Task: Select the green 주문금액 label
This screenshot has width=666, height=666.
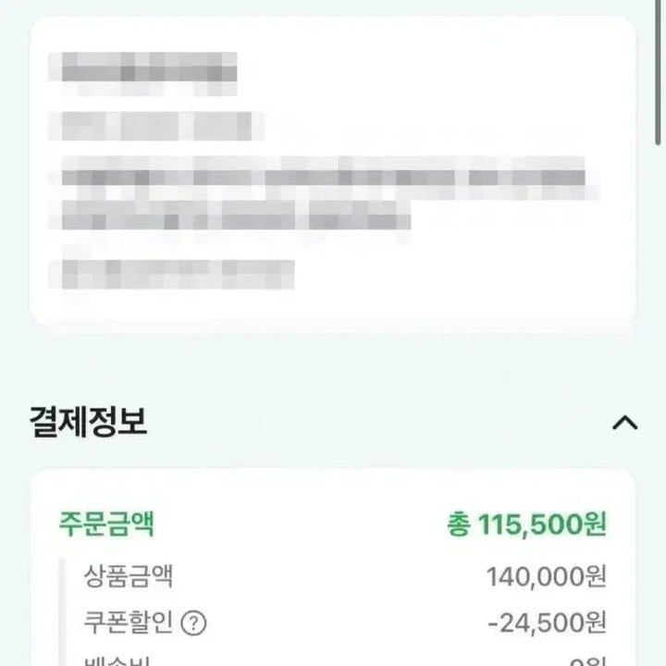Action: tap(106, 524)
